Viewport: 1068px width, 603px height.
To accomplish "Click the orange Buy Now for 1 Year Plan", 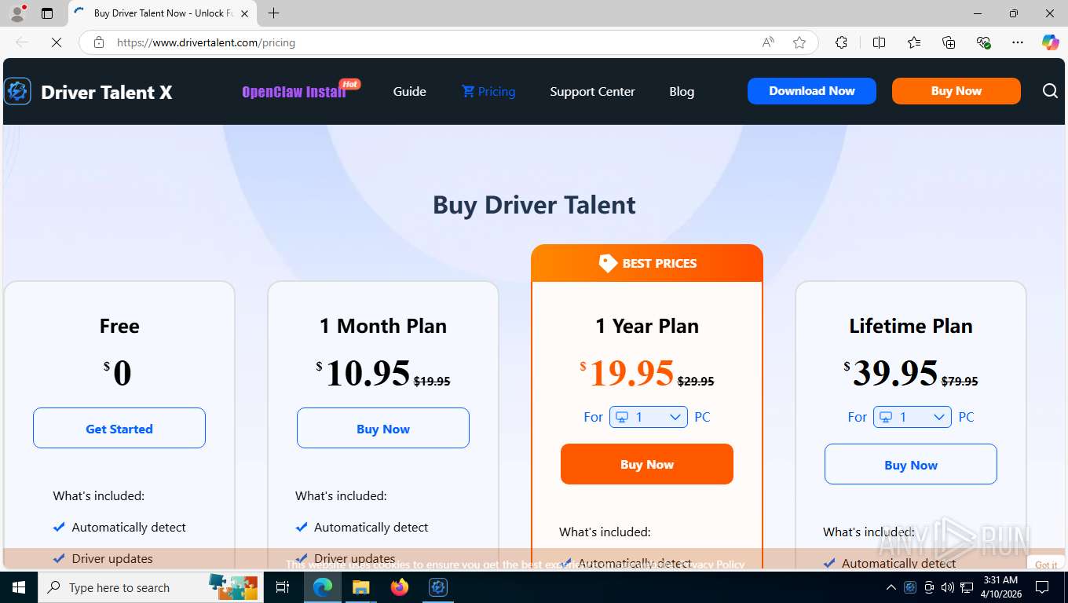I will click(647, 464).
